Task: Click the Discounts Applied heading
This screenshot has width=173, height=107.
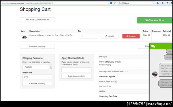Action: [108, 76]
